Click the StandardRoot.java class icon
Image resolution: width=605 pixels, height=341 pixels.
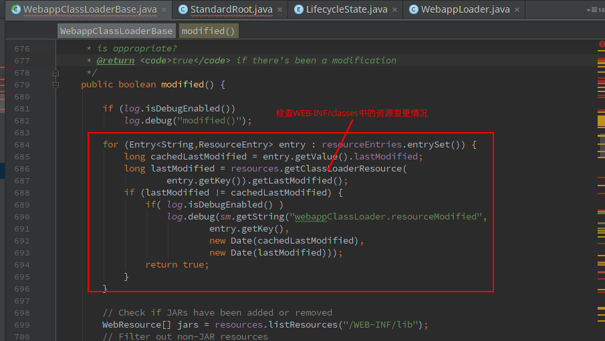[x=183, y=9]
